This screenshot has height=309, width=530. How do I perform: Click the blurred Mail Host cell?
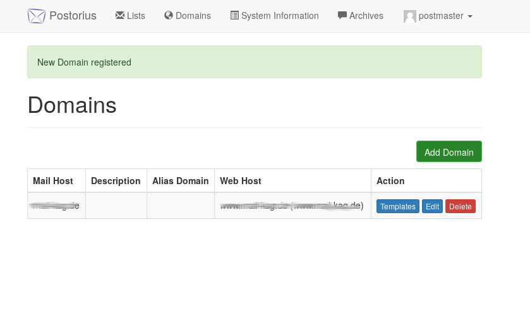click(x=56, y=206)
